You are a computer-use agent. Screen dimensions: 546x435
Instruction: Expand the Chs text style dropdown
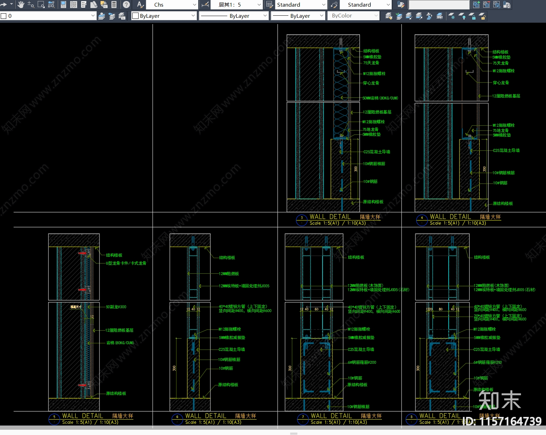click(194, 5)
